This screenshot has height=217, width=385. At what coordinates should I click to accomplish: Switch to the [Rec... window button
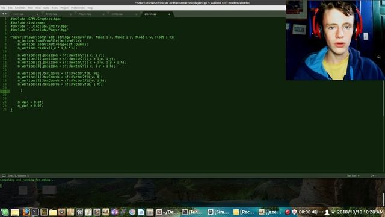(x=244, y=212)
